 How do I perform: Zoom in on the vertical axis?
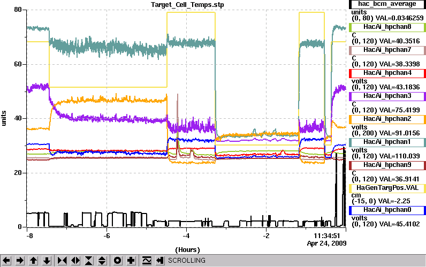click(x=89, y=261)
